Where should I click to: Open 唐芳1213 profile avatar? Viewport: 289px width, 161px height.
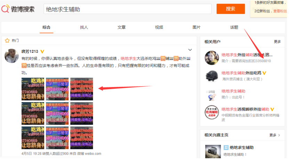11,56
